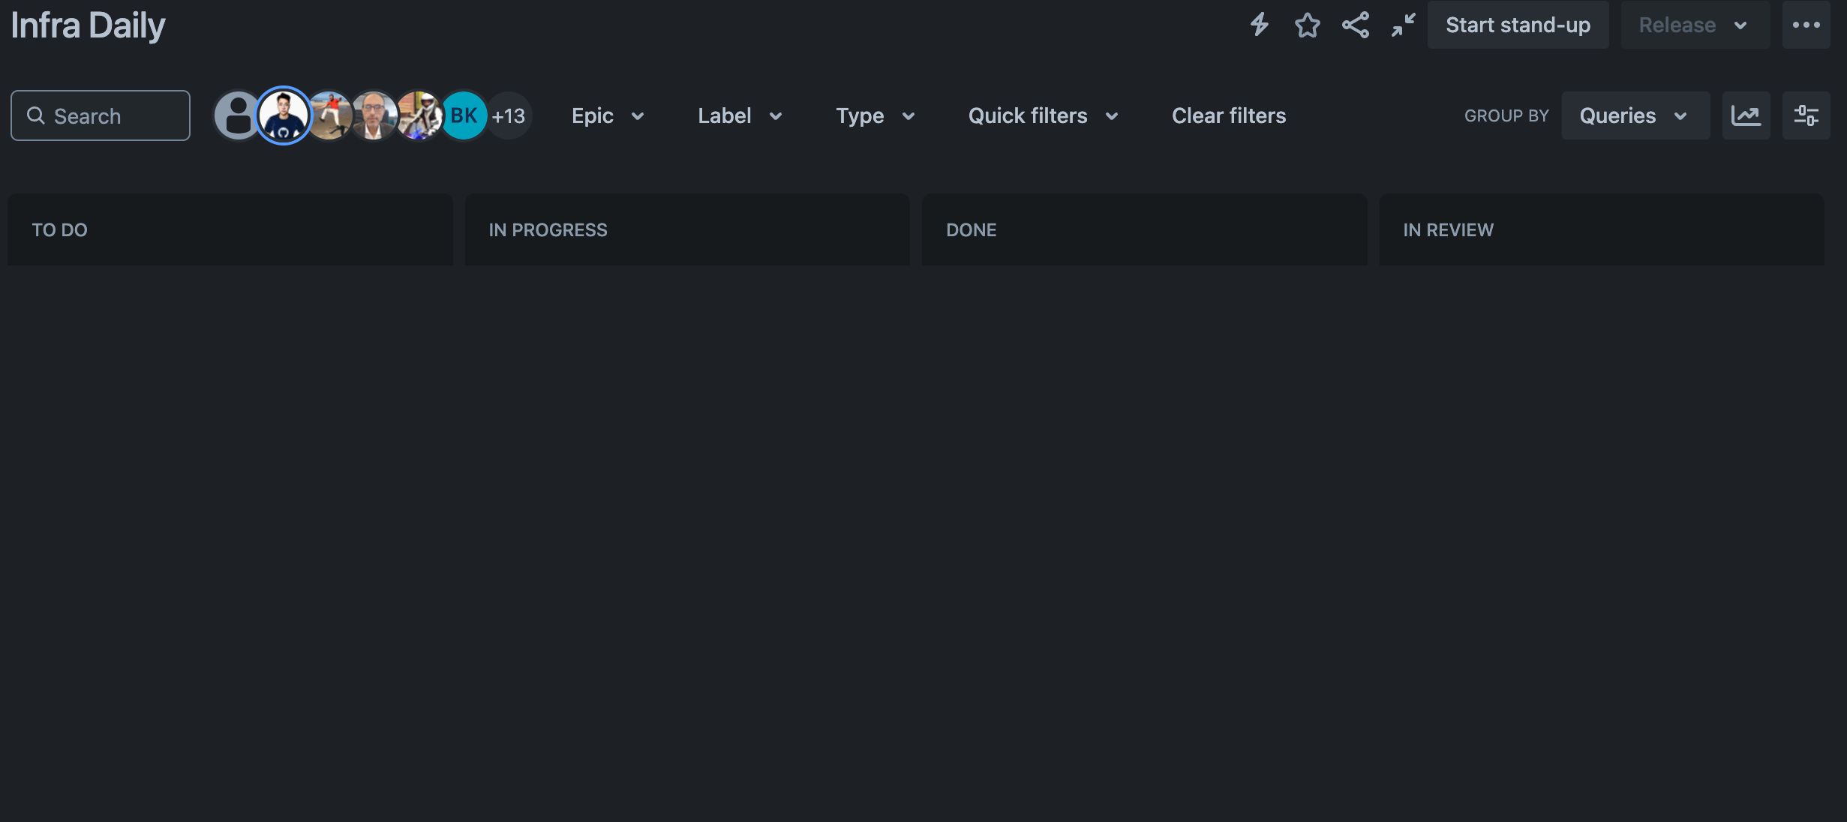Expand the Label filter dropdown
The height and width of the screenshot is (822, 1847).
point(740,114)
